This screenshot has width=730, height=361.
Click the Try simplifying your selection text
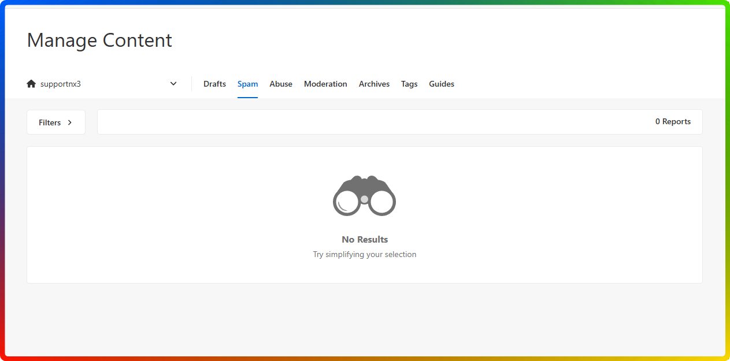click(365, 254)
